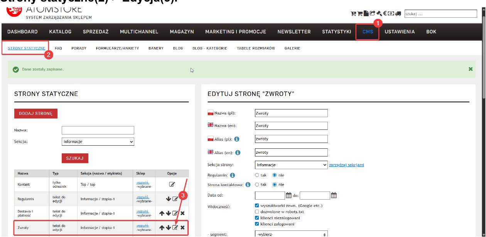Show info tooltip for Alias (pl)
486x237 pixels.
pos(237,139)
